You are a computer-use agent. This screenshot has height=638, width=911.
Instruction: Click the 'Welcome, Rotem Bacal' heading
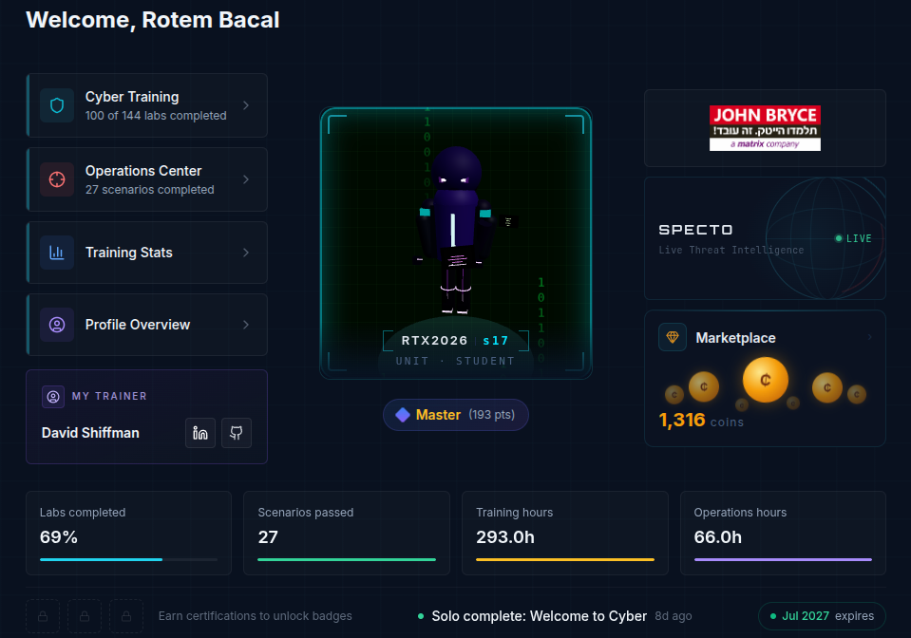(x=153, y=20)
